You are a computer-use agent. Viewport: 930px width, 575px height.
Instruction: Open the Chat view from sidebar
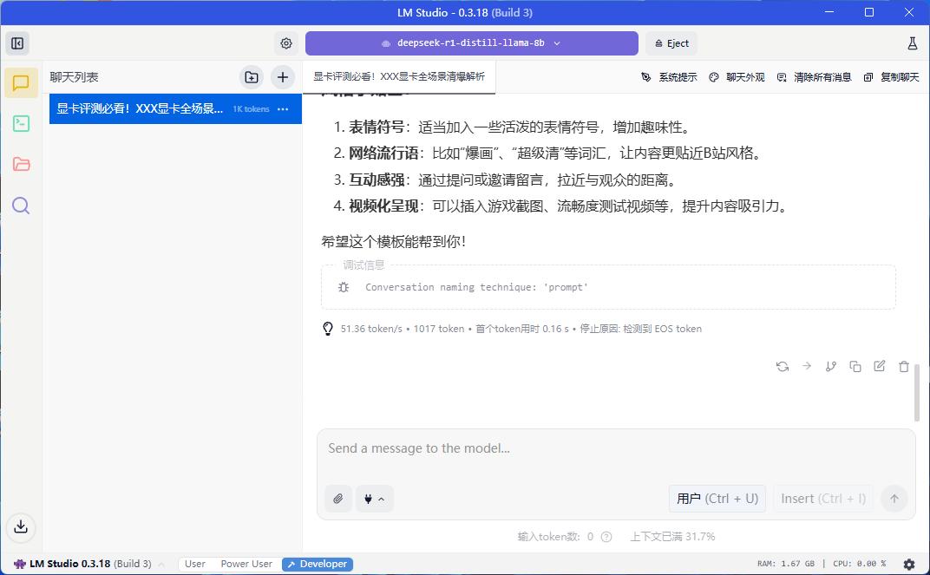tap(21, 82)
